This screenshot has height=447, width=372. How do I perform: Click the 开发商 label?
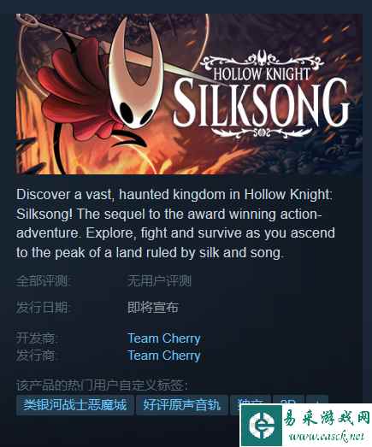37,338
